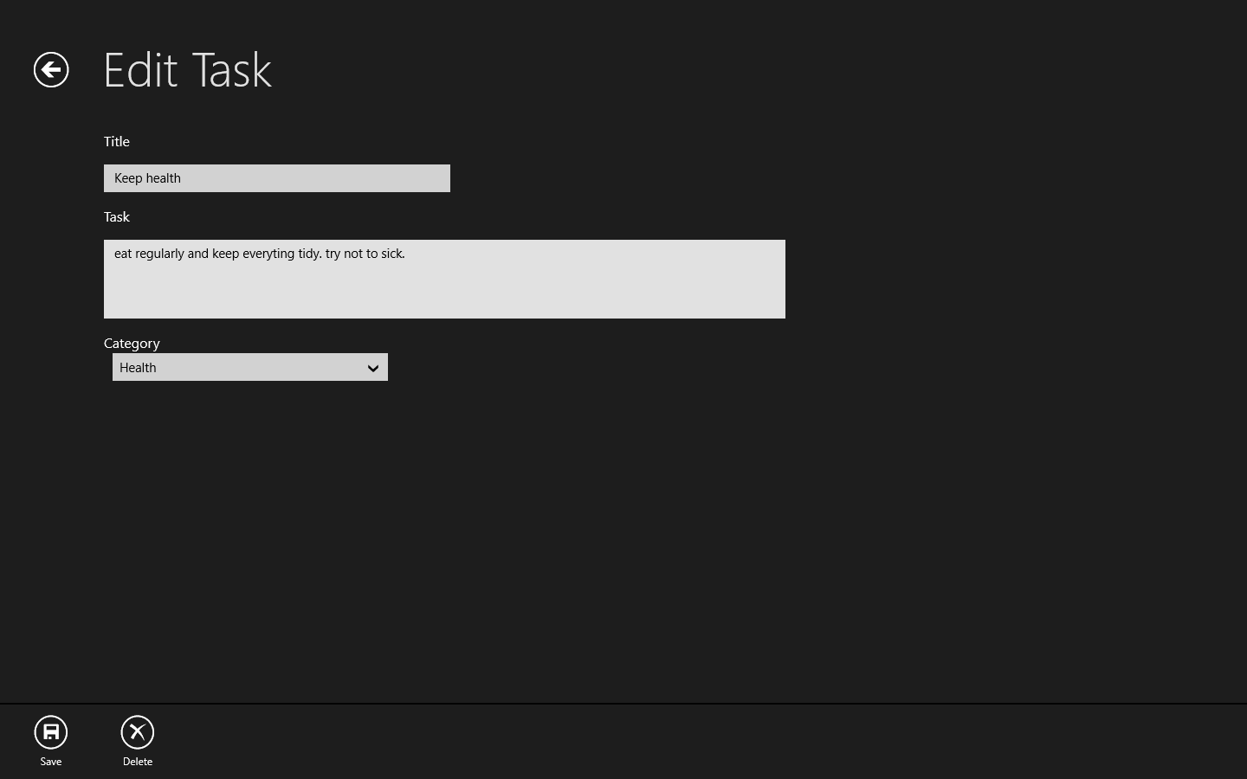Click the Save label under the floppy icon
The width and height of the screenshot is (1247, 779).
(x=50, y=762)
